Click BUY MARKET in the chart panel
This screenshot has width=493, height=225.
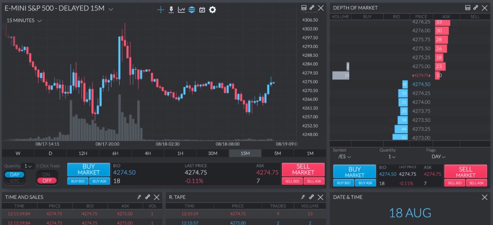tap(89, 169)
